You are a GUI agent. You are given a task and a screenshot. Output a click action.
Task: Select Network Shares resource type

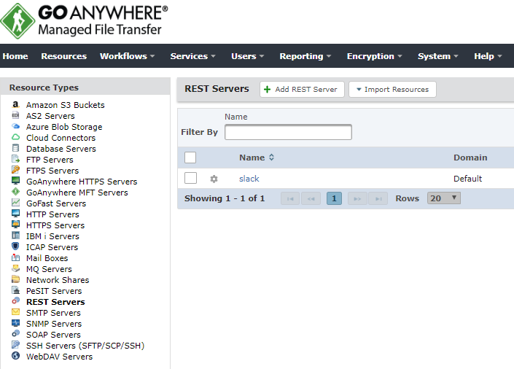click(58, 280)
